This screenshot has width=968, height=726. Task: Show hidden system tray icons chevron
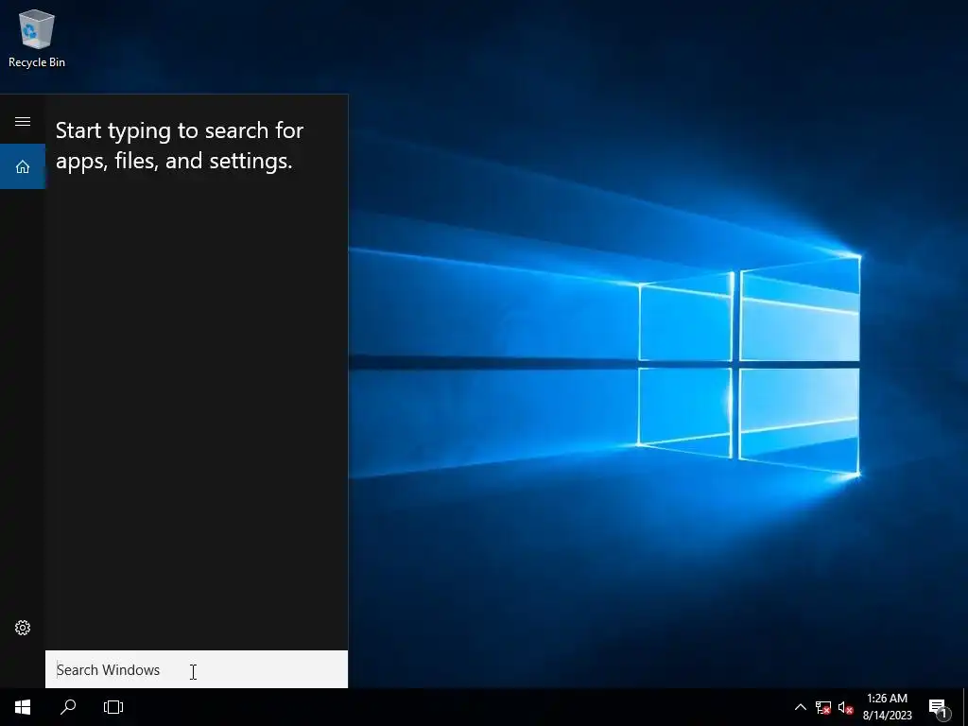(800, 707)
